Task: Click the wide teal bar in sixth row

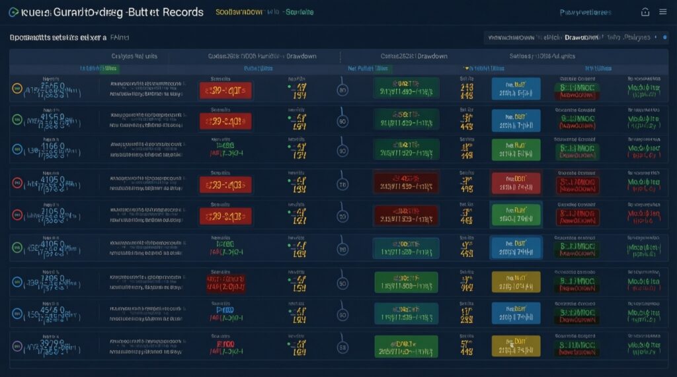Action: click(407, 248)
